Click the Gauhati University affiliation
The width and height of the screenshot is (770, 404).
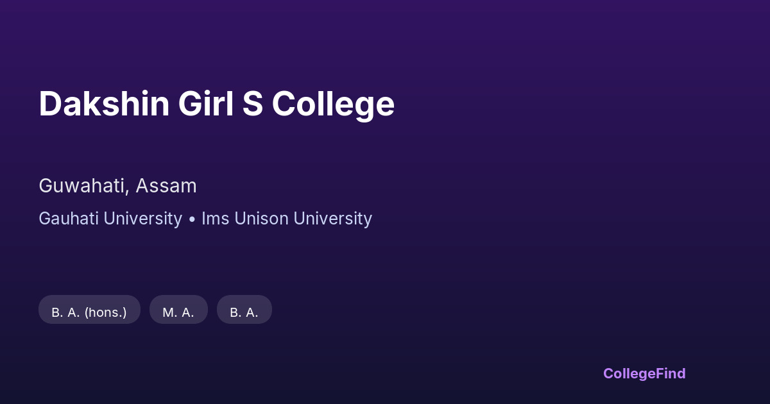click(110, 219)
